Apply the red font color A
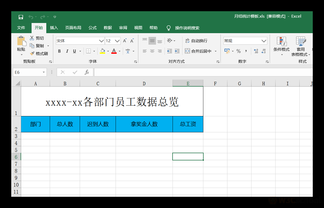Viewport: 324px width, 208px height. pyautogui.click(x=114, y=51)
